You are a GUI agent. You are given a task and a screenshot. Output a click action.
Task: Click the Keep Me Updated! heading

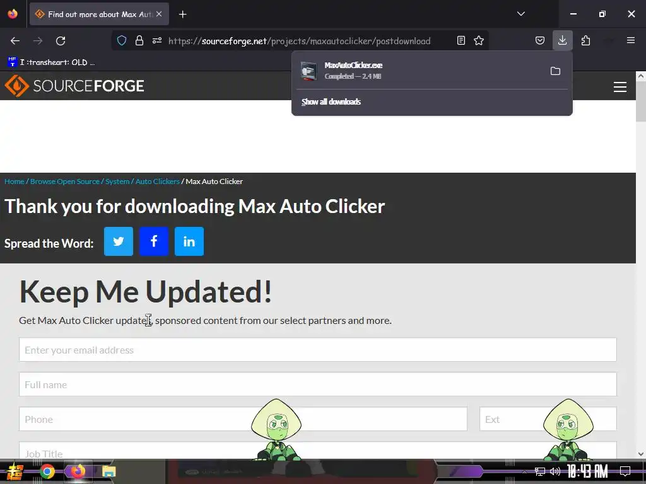coord(146,291)
